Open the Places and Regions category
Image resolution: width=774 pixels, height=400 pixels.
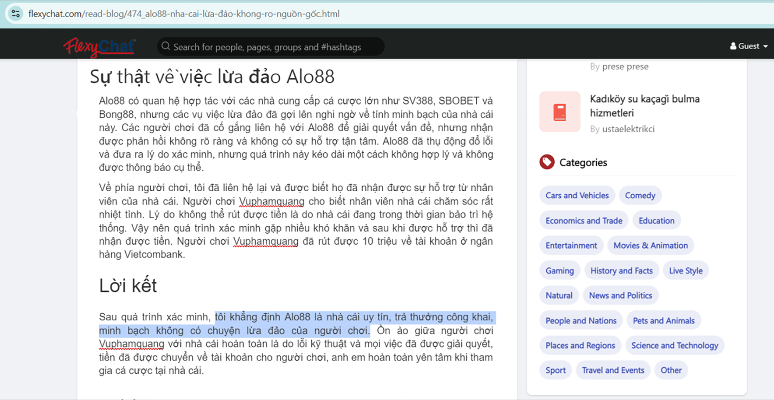tap(580, 346)
